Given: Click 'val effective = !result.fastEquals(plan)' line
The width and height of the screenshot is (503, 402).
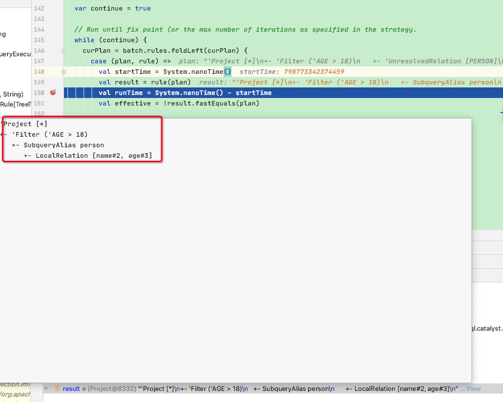Looking at the screenshot, I should coord(179,104).
